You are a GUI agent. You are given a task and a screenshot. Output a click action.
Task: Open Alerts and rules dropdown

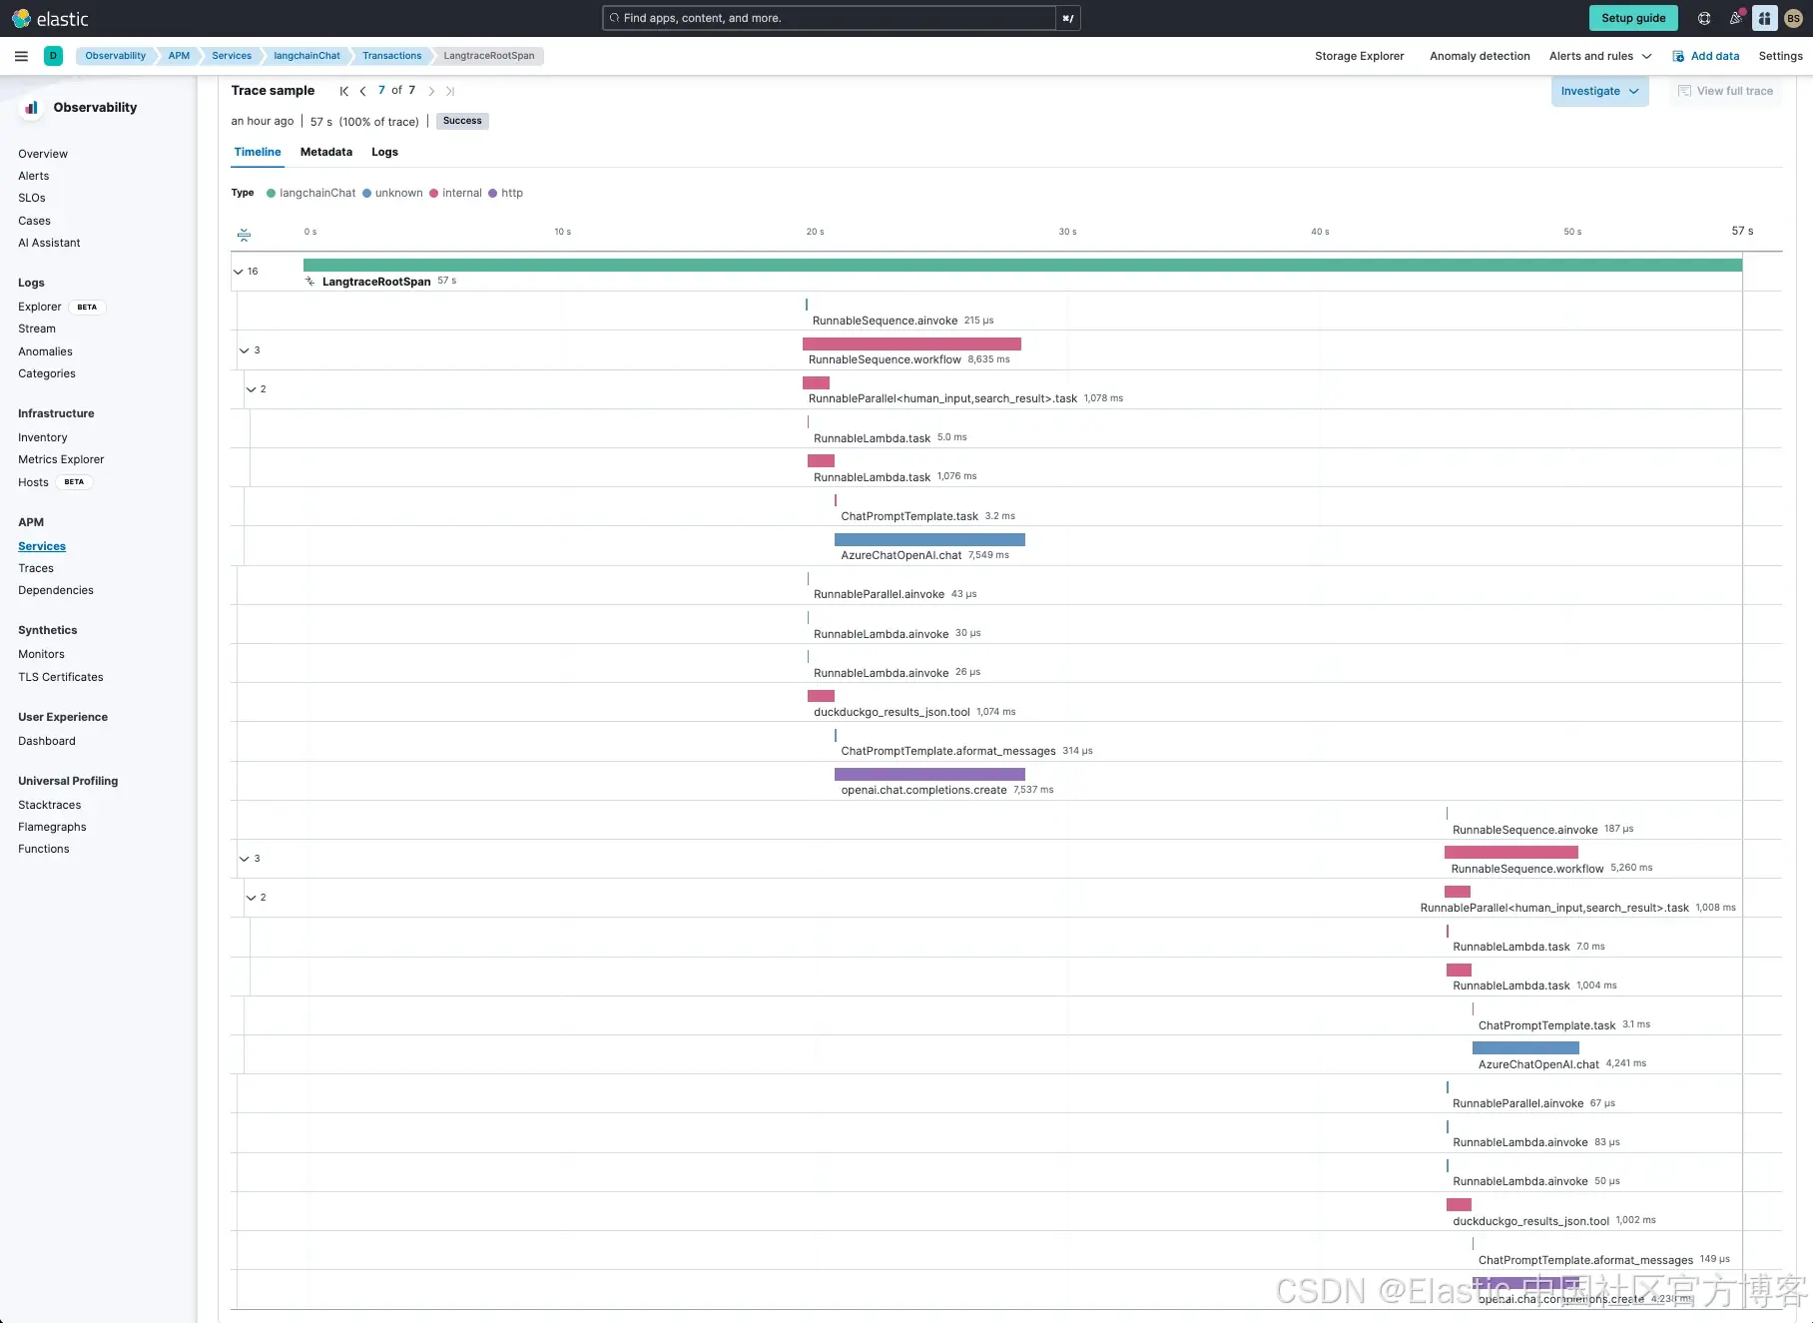(1600, 56)
